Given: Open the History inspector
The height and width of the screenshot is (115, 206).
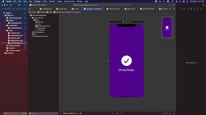Looking at the screenshot, I should pyautogui.click(x=184, y=9).
